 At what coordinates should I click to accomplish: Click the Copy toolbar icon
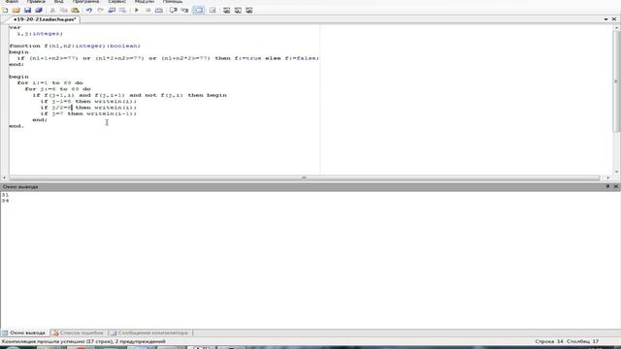point(63,11)
